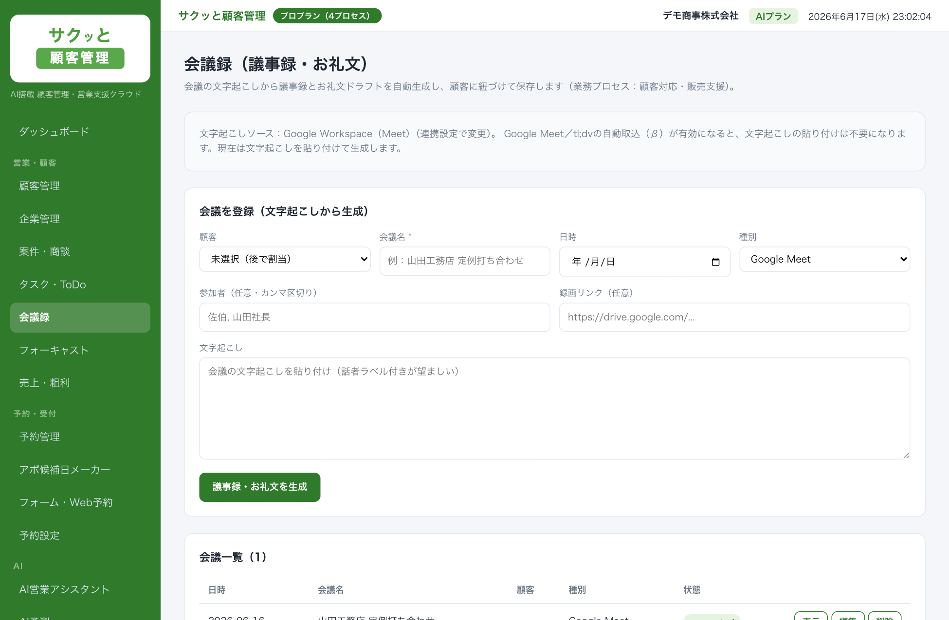The image size is (949, 620).
Task: Click the サクッと顧客管理 logo in sidebar
Action: click(x=80, y=48)
